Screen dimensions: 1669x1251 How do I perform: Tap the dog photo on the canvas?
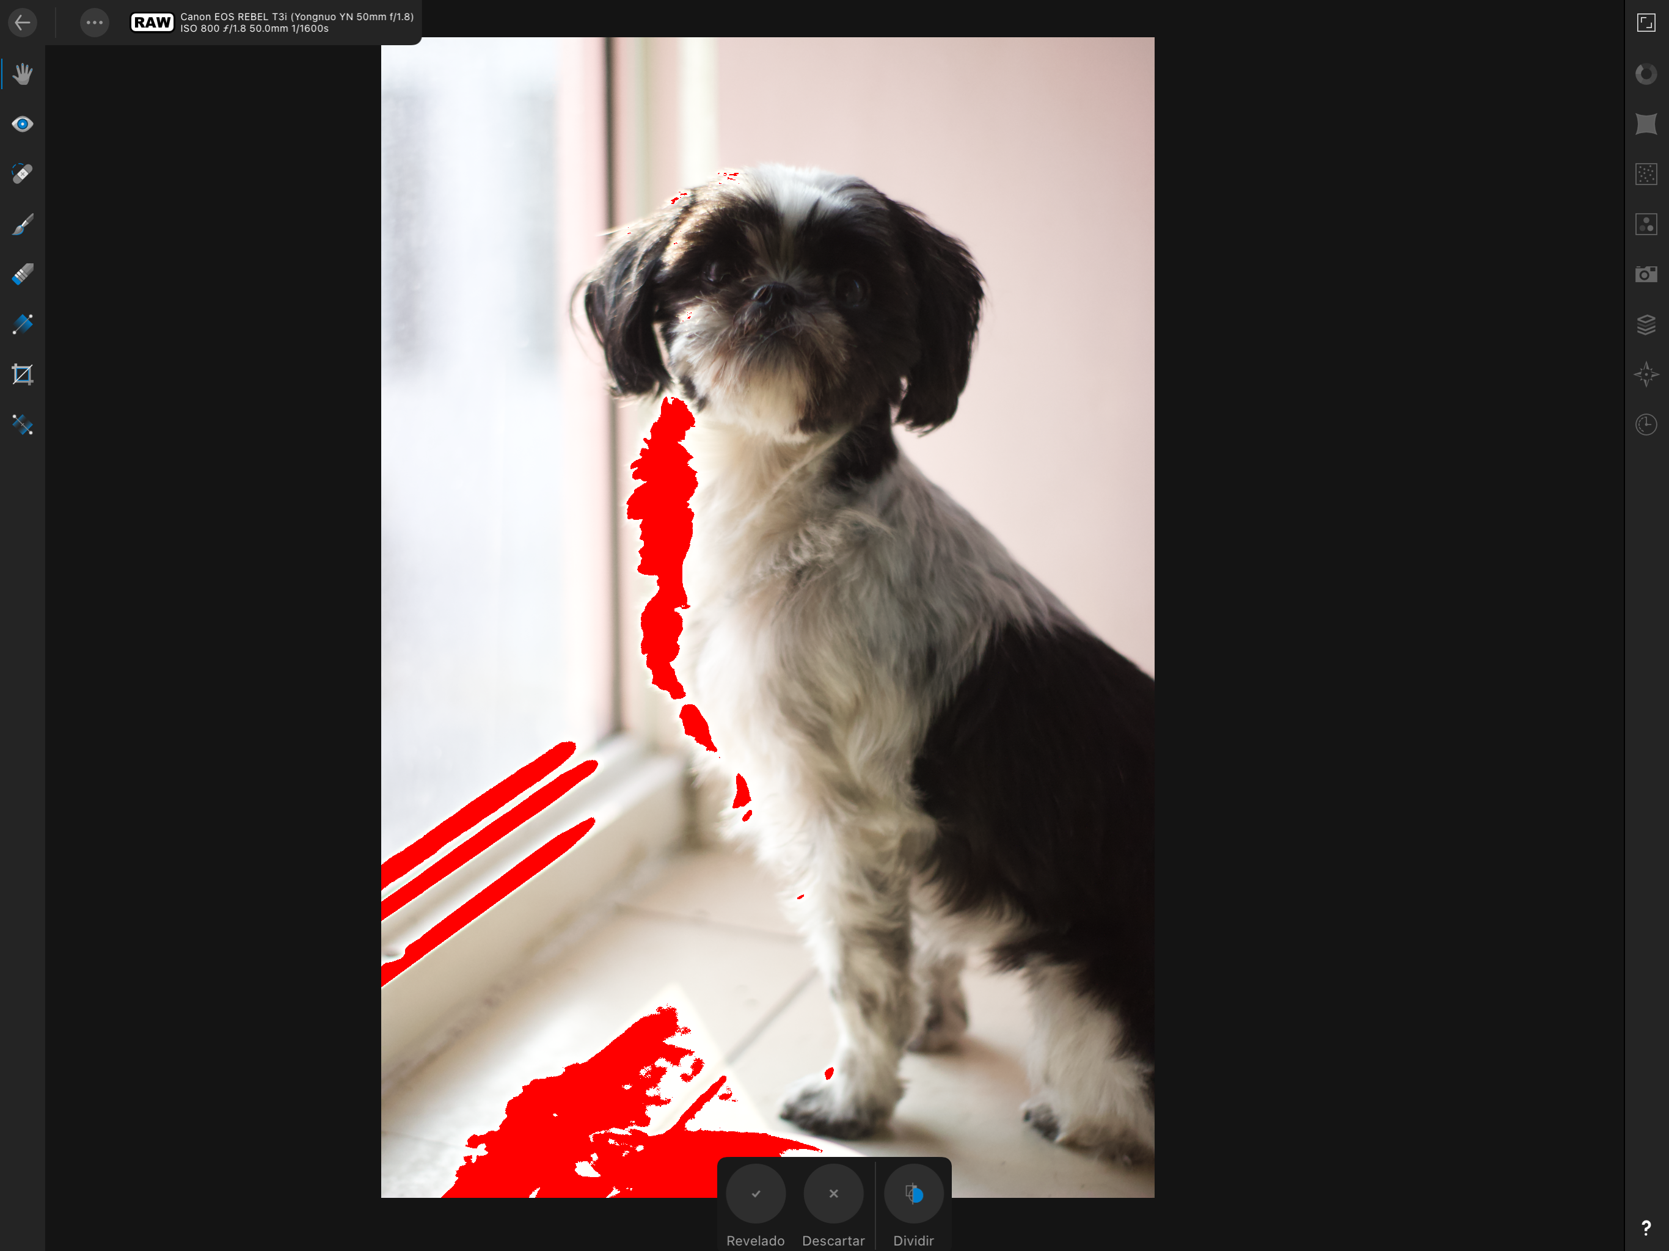[x=767, y=617]
